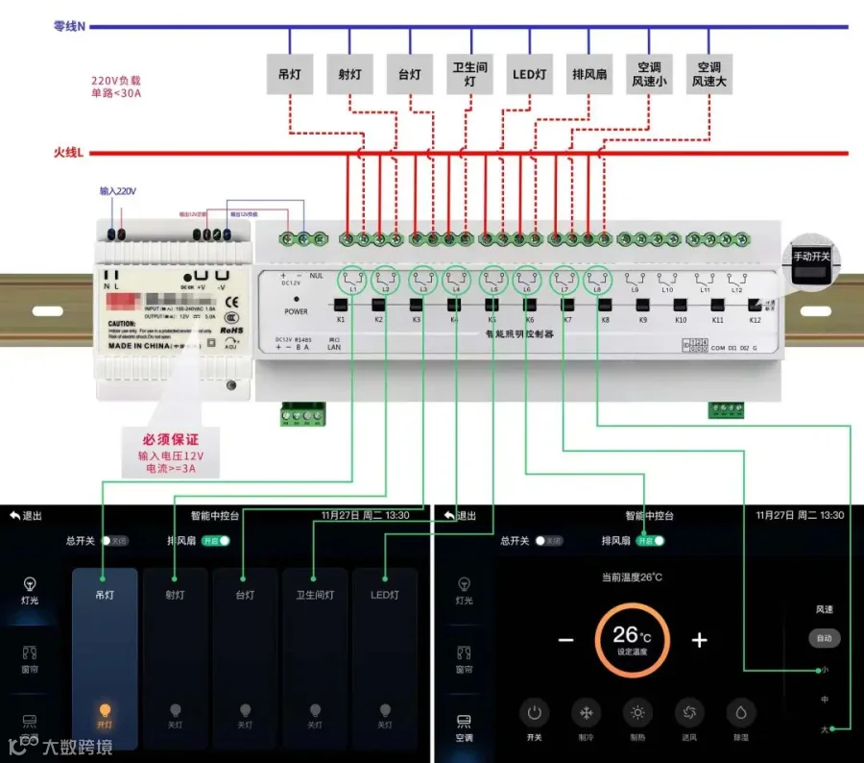Click 退出 exit in left panel

[26, 516]
